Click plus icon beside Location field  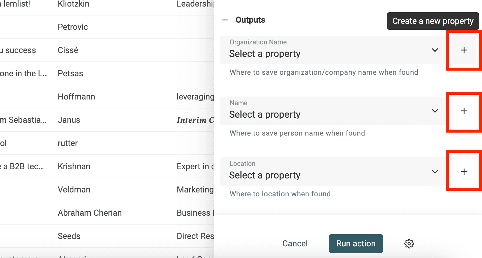(x=464, y=172)
